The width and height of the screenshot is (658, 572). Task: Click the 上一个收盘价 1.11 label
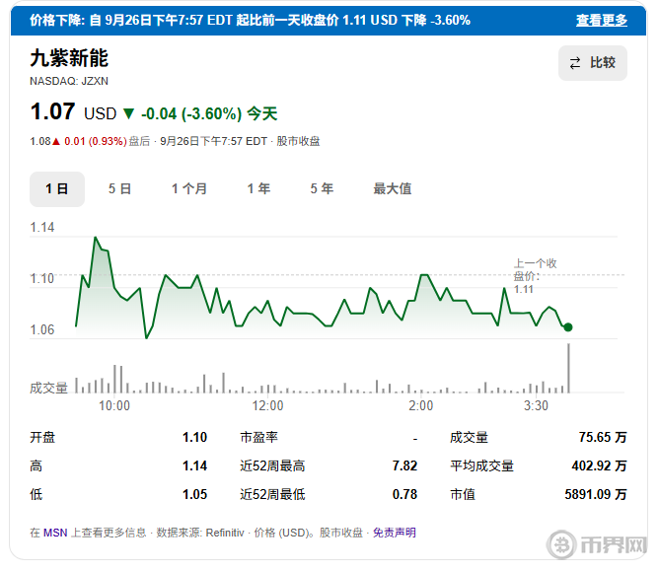[x=535, y=276]
